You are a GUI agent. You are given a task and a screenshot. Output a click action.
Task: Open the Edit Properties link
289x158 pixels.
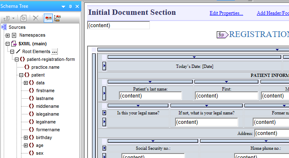(x=226, y=13)
